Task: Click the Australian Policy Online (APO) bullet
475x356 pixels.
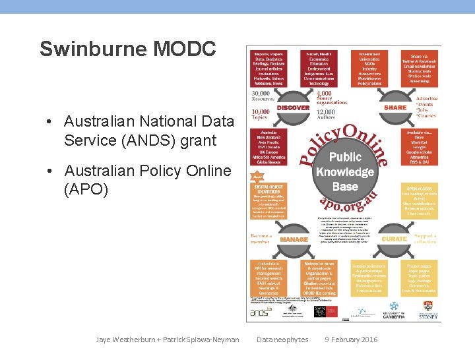Action: click(x=148, y=180)
